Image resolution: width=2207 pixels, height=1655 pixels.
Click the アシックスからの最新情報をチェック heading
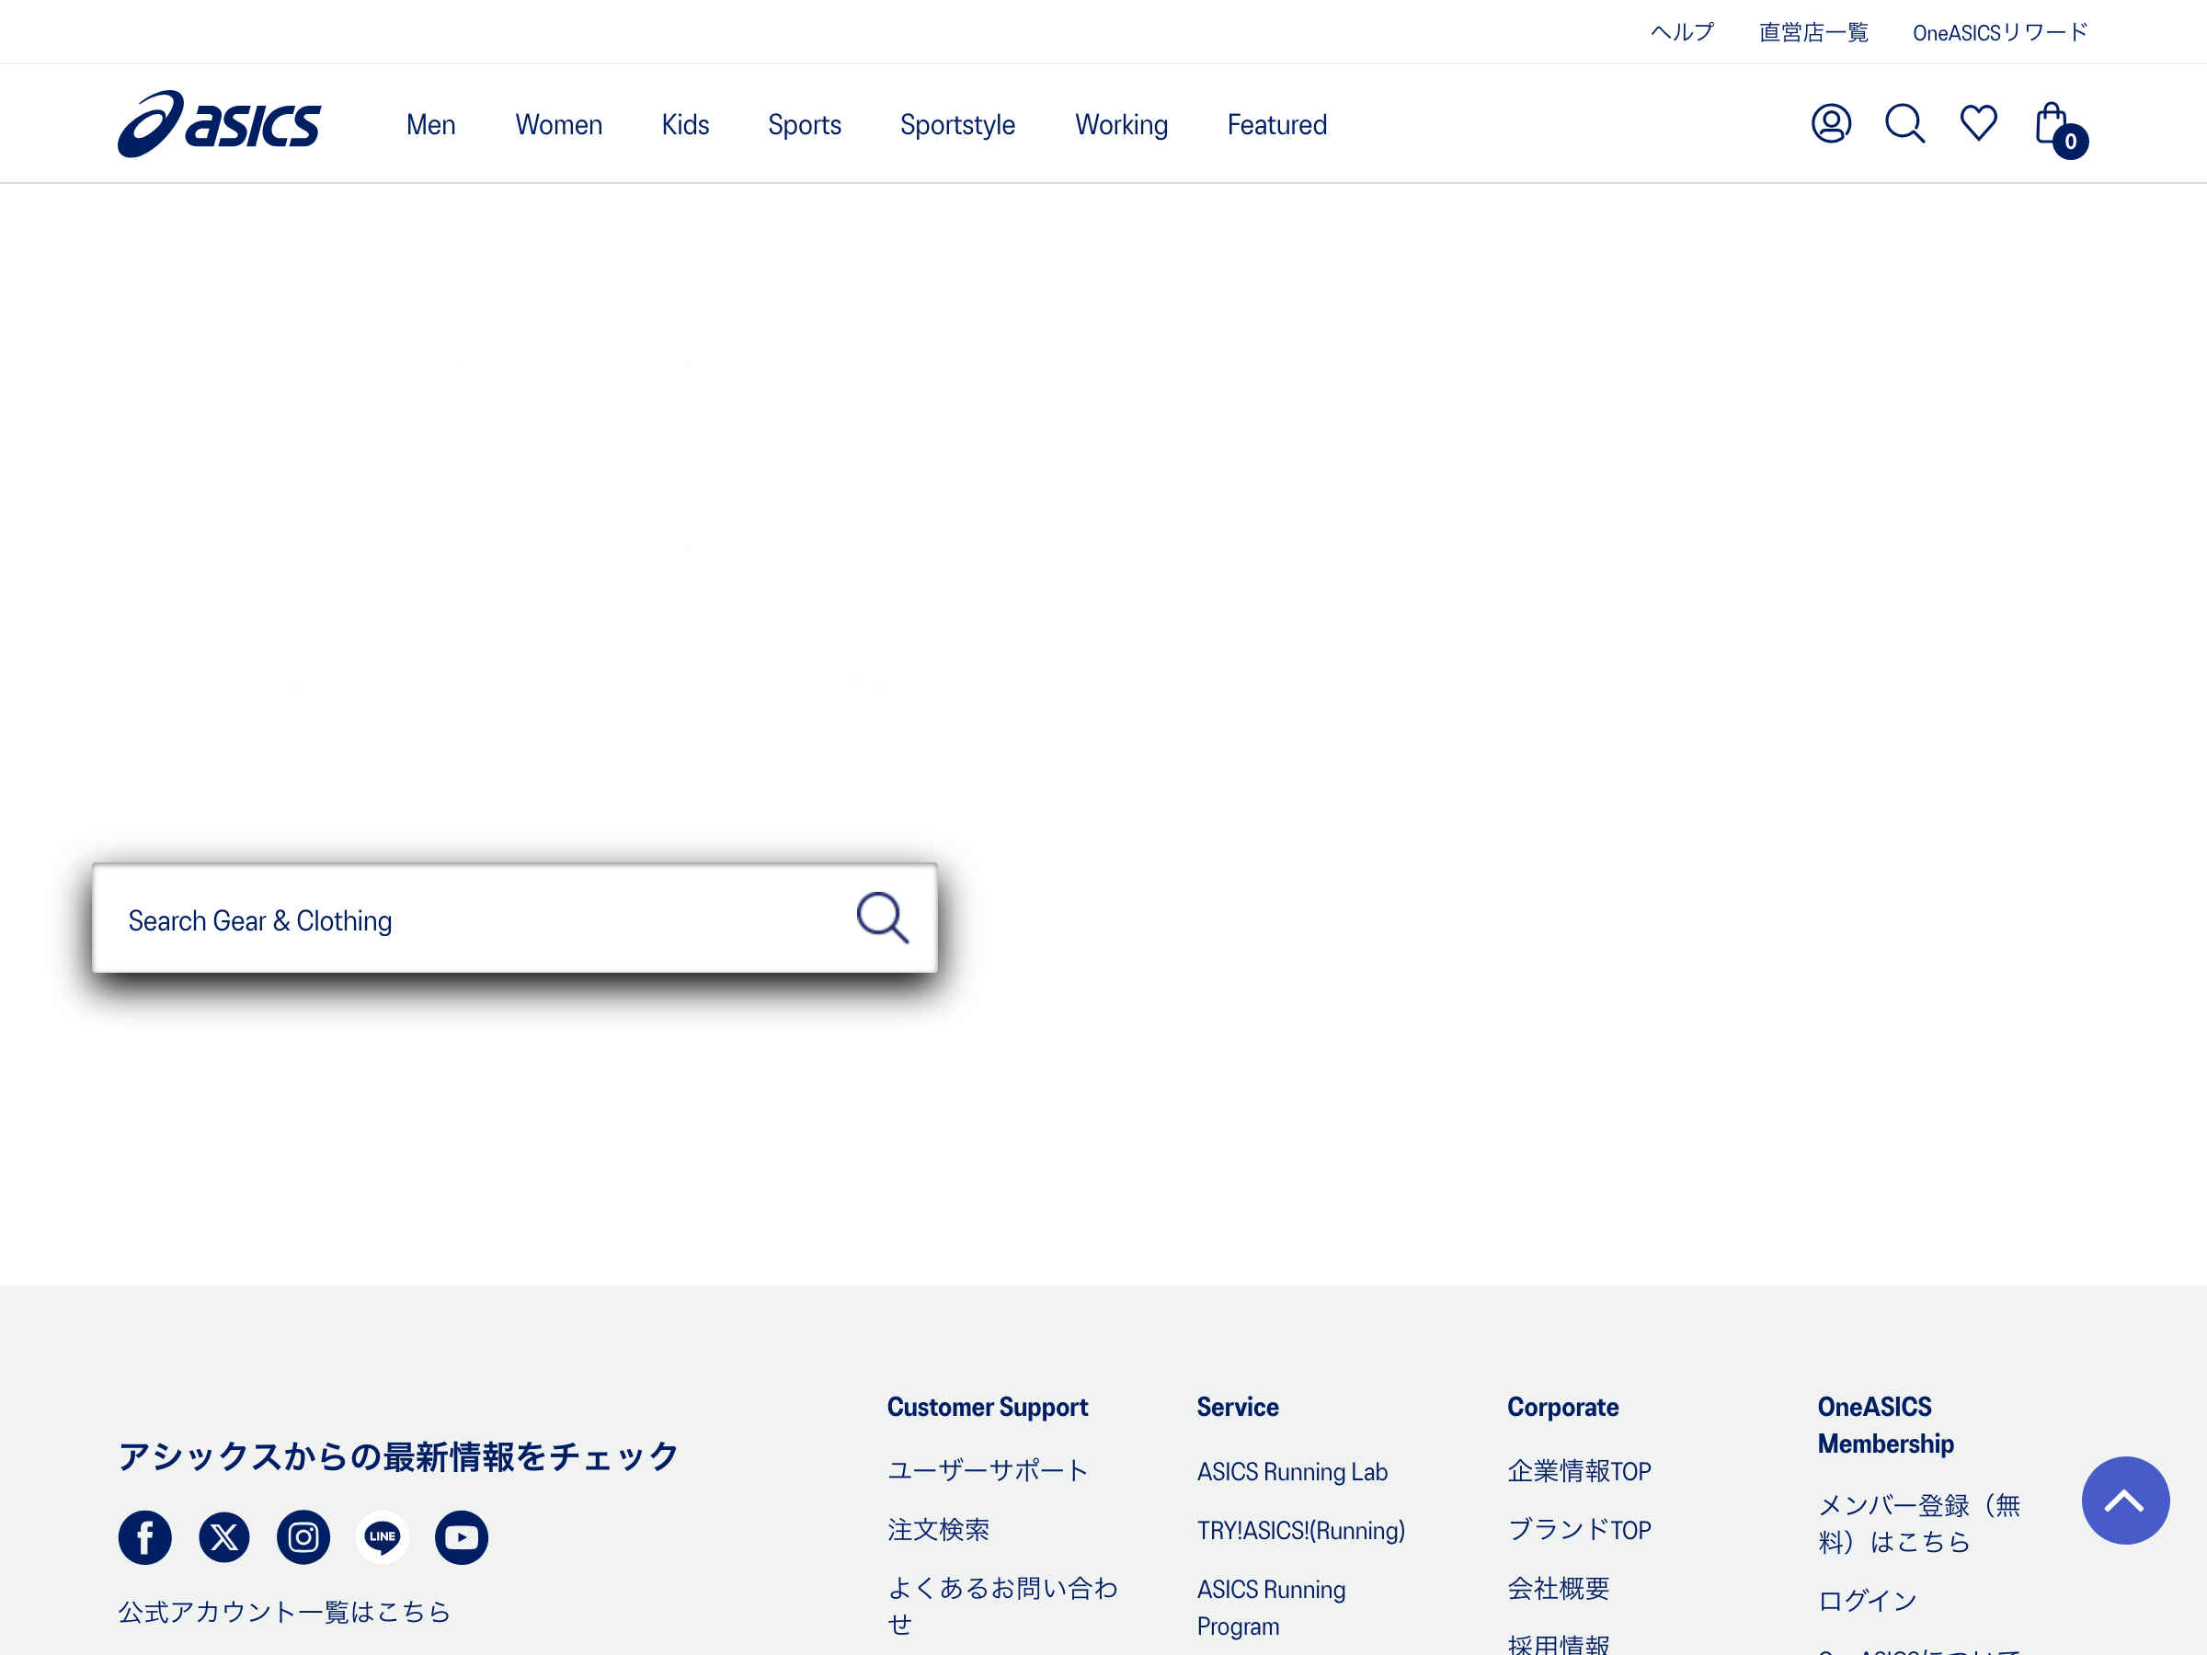coord(399,1456)
